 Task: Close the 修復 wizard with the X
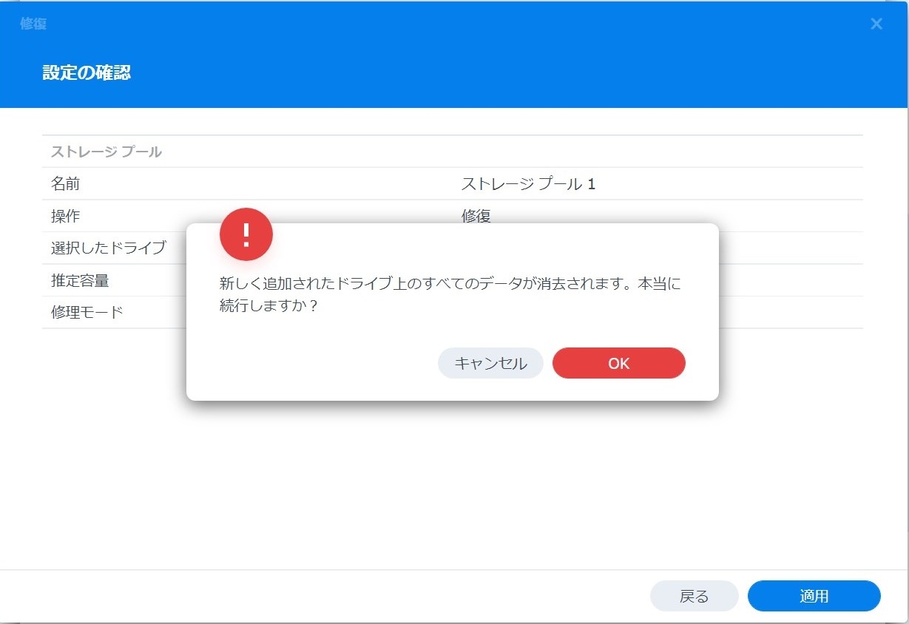876,24
